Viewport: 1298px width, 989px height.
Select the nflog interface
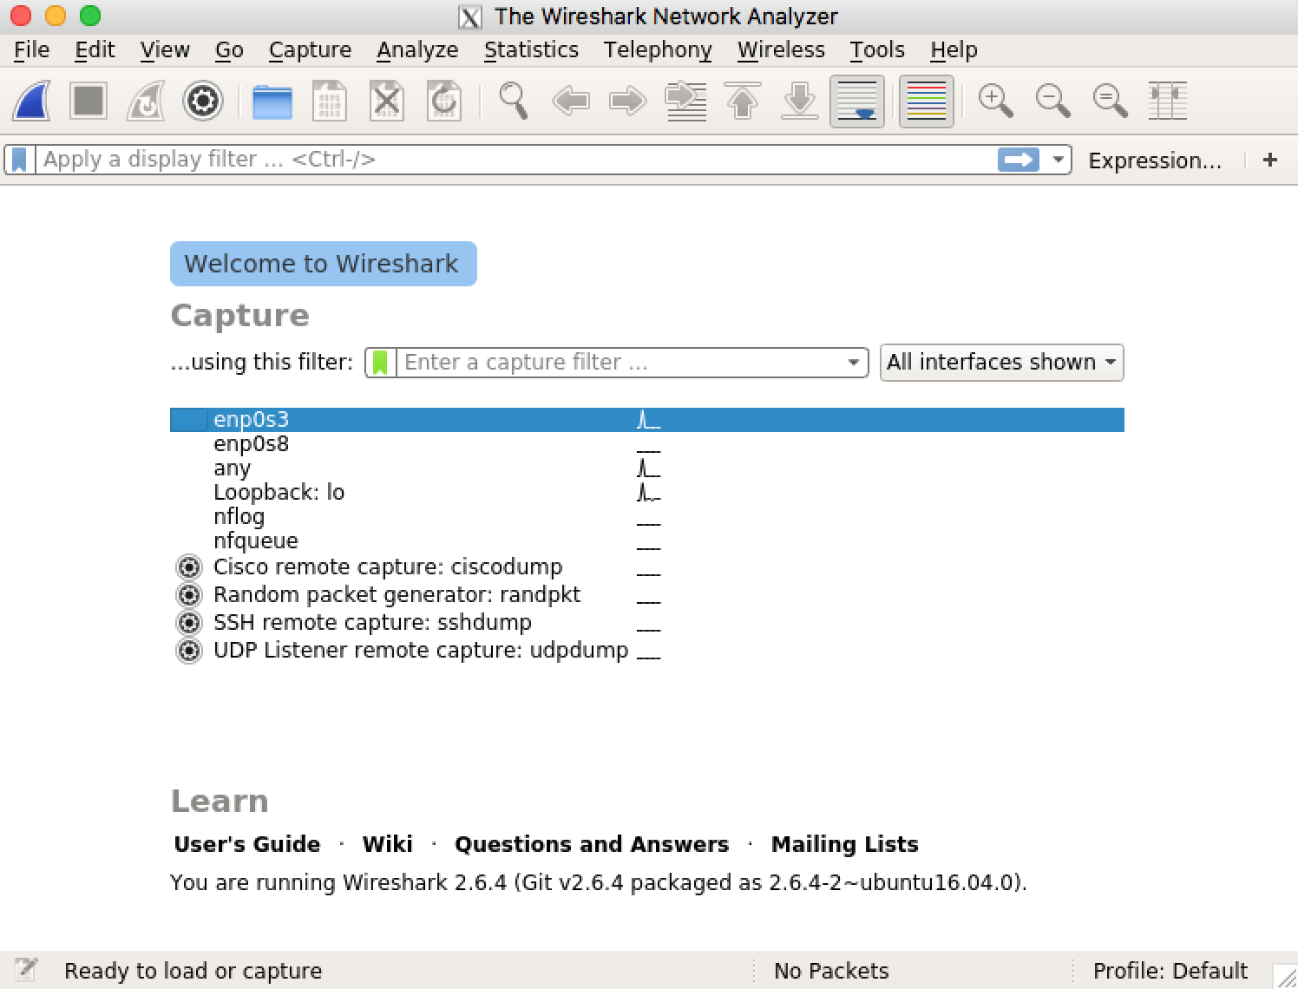point(647,517)
